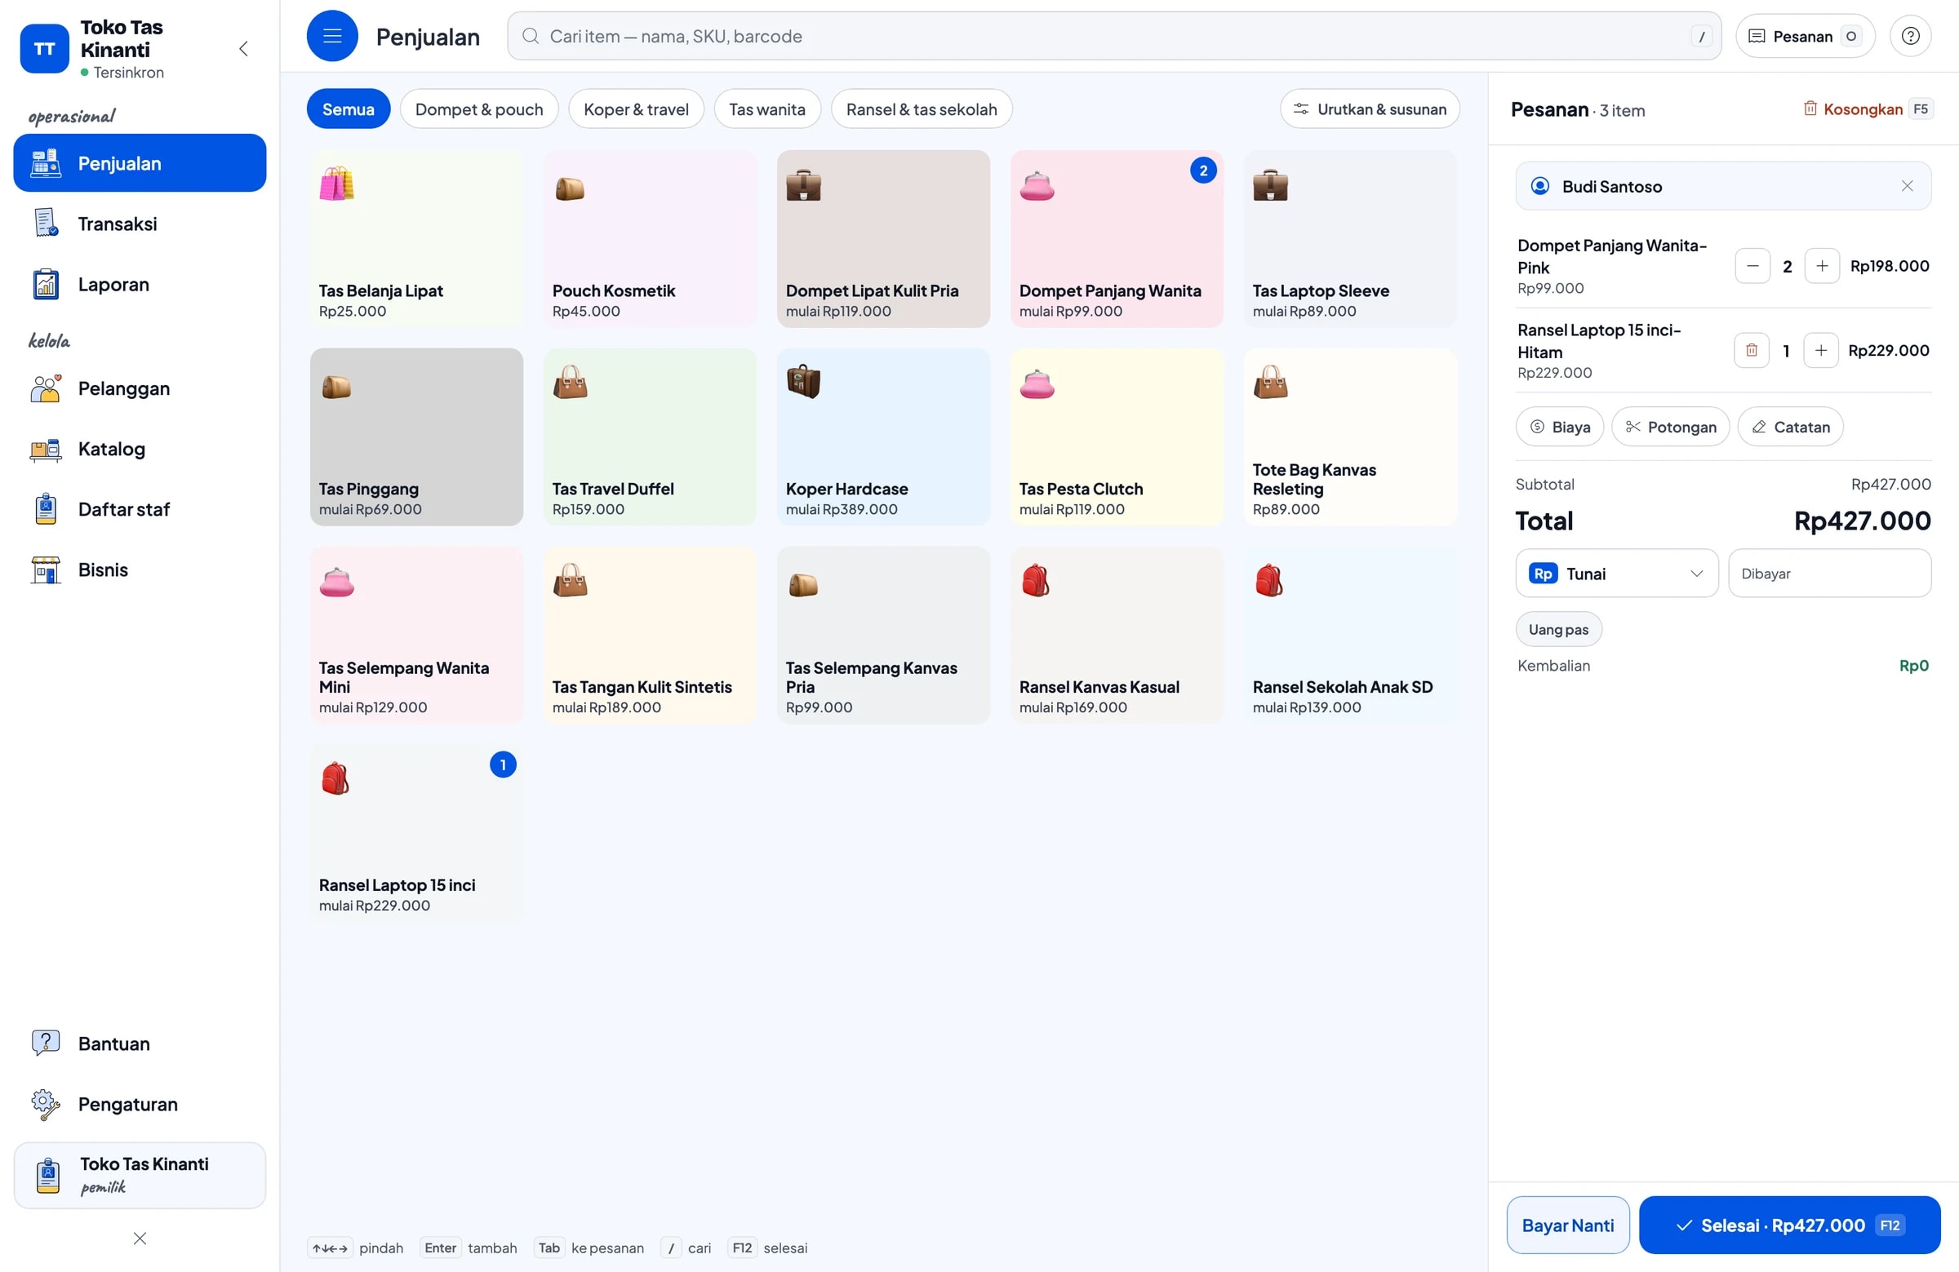This screenshot has height=1272, width=1959.
Task: Remove customer Budi Santoso from order
Action: [1907, 186]
